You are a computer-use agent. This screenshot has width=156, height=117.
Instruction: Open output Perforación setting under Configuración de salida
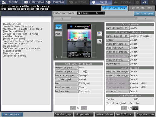[118, 64]
